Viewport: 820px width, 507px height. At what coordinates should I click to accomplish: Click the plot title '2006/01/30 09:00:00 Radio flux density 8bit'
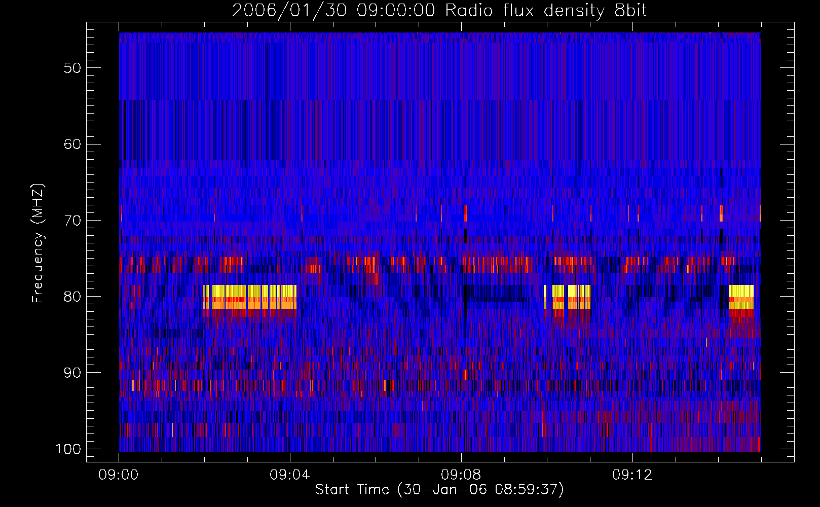439,11
